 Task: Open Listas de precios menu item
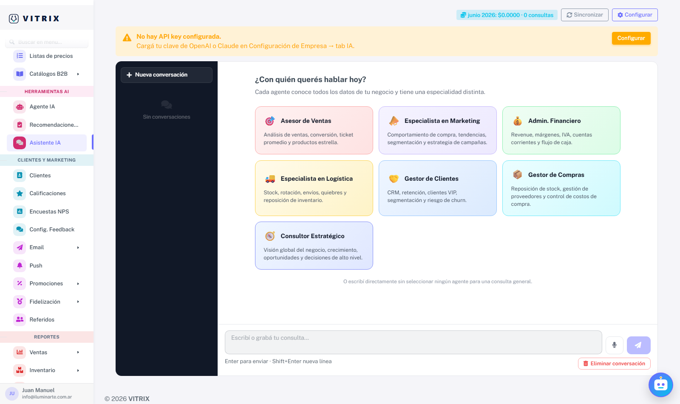pos(47,56)
